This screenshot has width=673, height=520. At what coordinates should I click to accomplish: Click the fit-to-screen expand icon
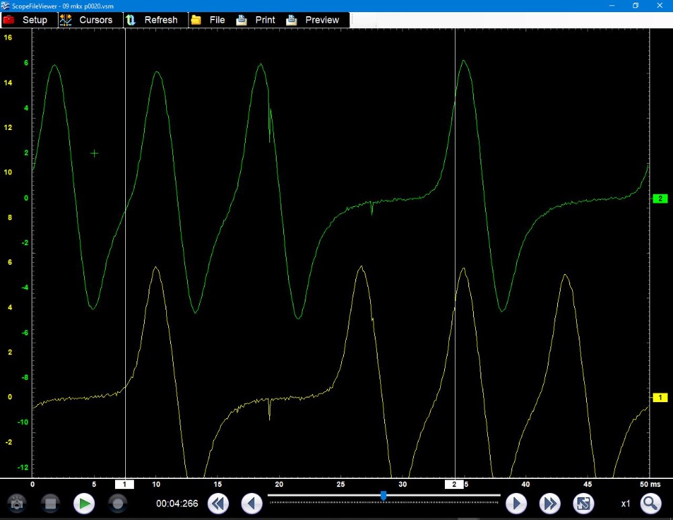point(583,503)
